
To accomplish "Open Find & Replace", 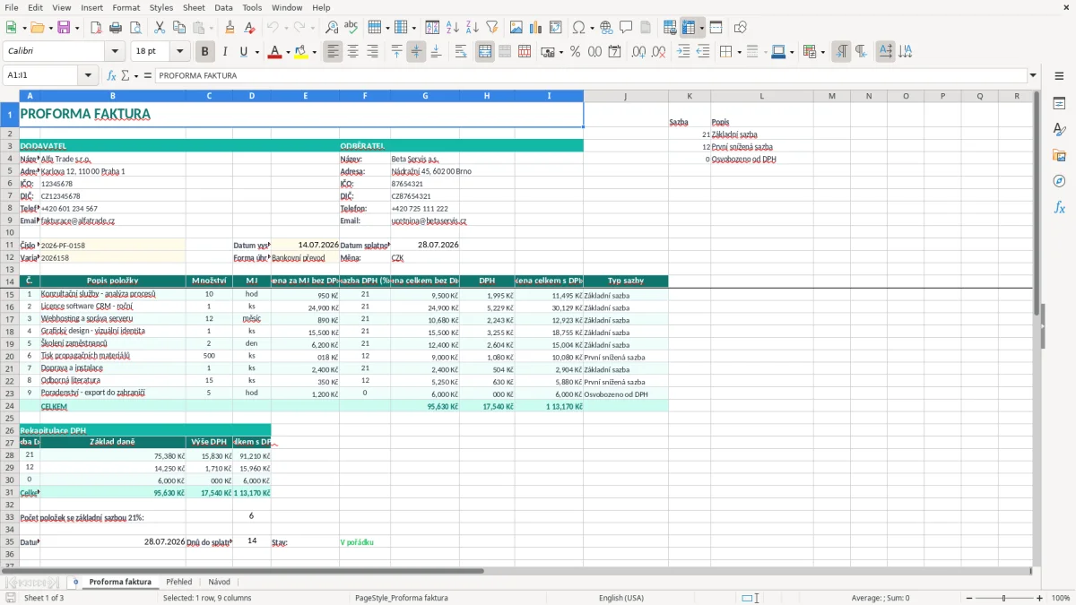I will pyautogui.click(x=332, y=28).
